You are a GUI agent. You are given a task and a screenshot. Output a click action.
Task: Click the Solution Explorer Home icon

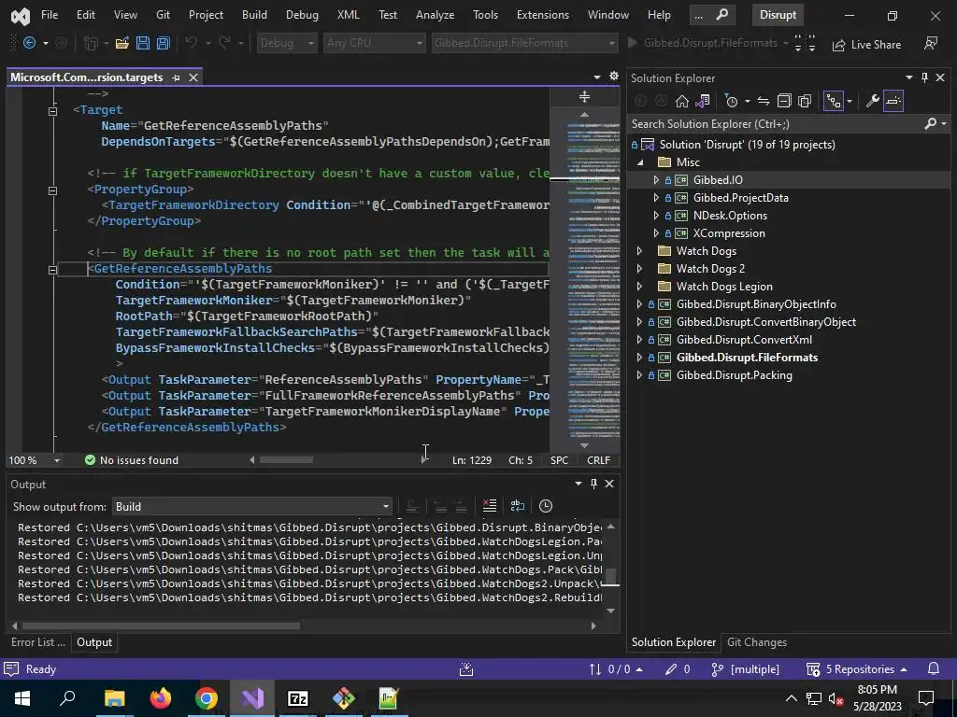point(681,101)
